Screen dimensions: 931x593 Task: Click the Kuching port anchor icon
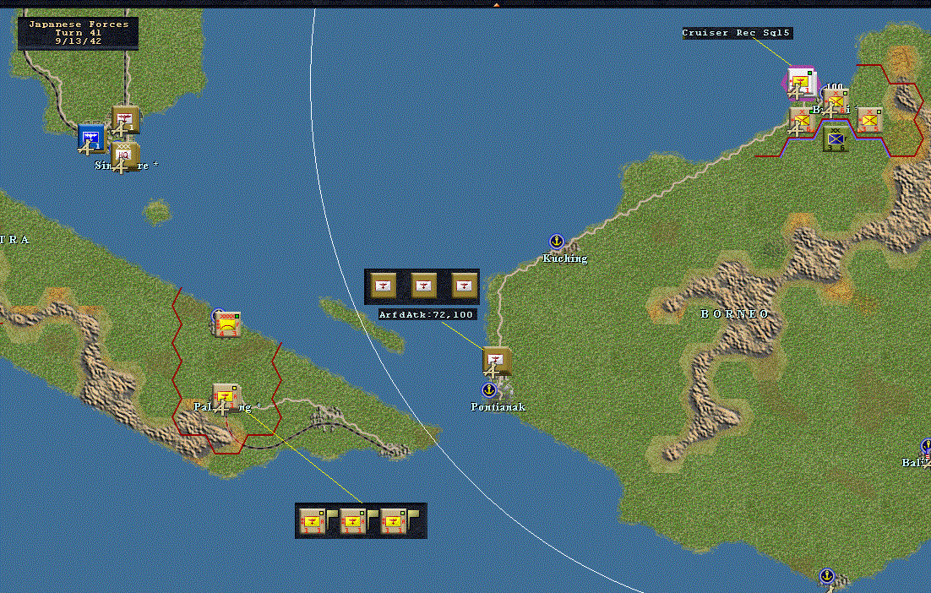557,241
